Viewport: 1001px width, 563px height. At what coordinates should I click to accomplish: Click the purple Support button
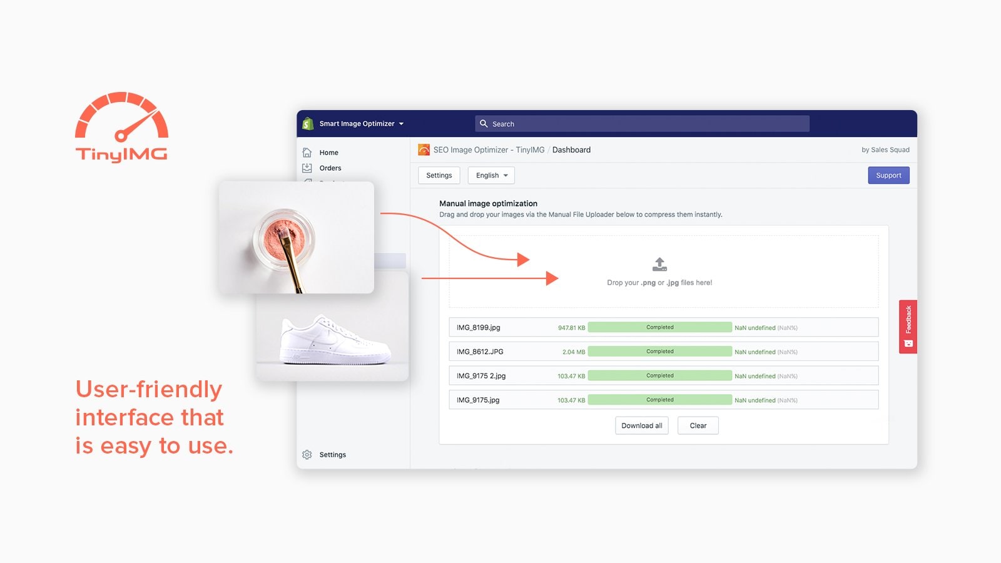[888, 176]
